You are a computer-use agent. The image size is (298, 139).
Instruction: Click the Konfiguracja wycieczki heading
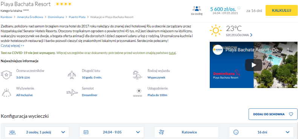click(x=25, y=116)
